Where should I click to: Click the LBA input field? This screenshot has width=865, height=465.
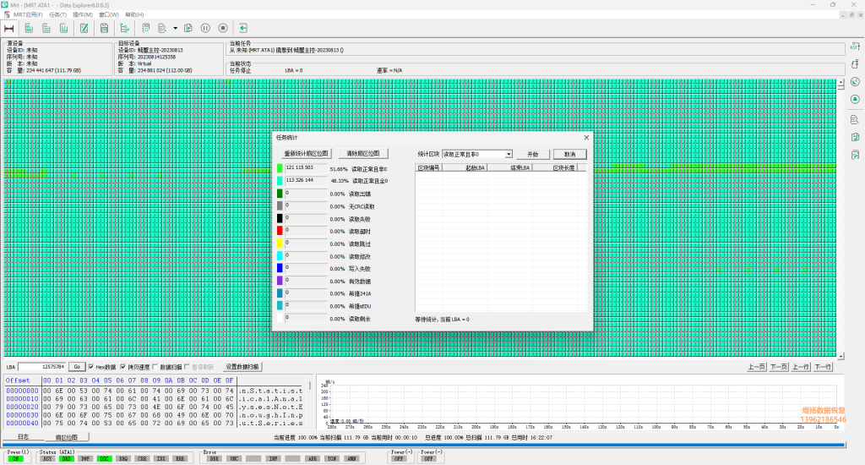42,367
